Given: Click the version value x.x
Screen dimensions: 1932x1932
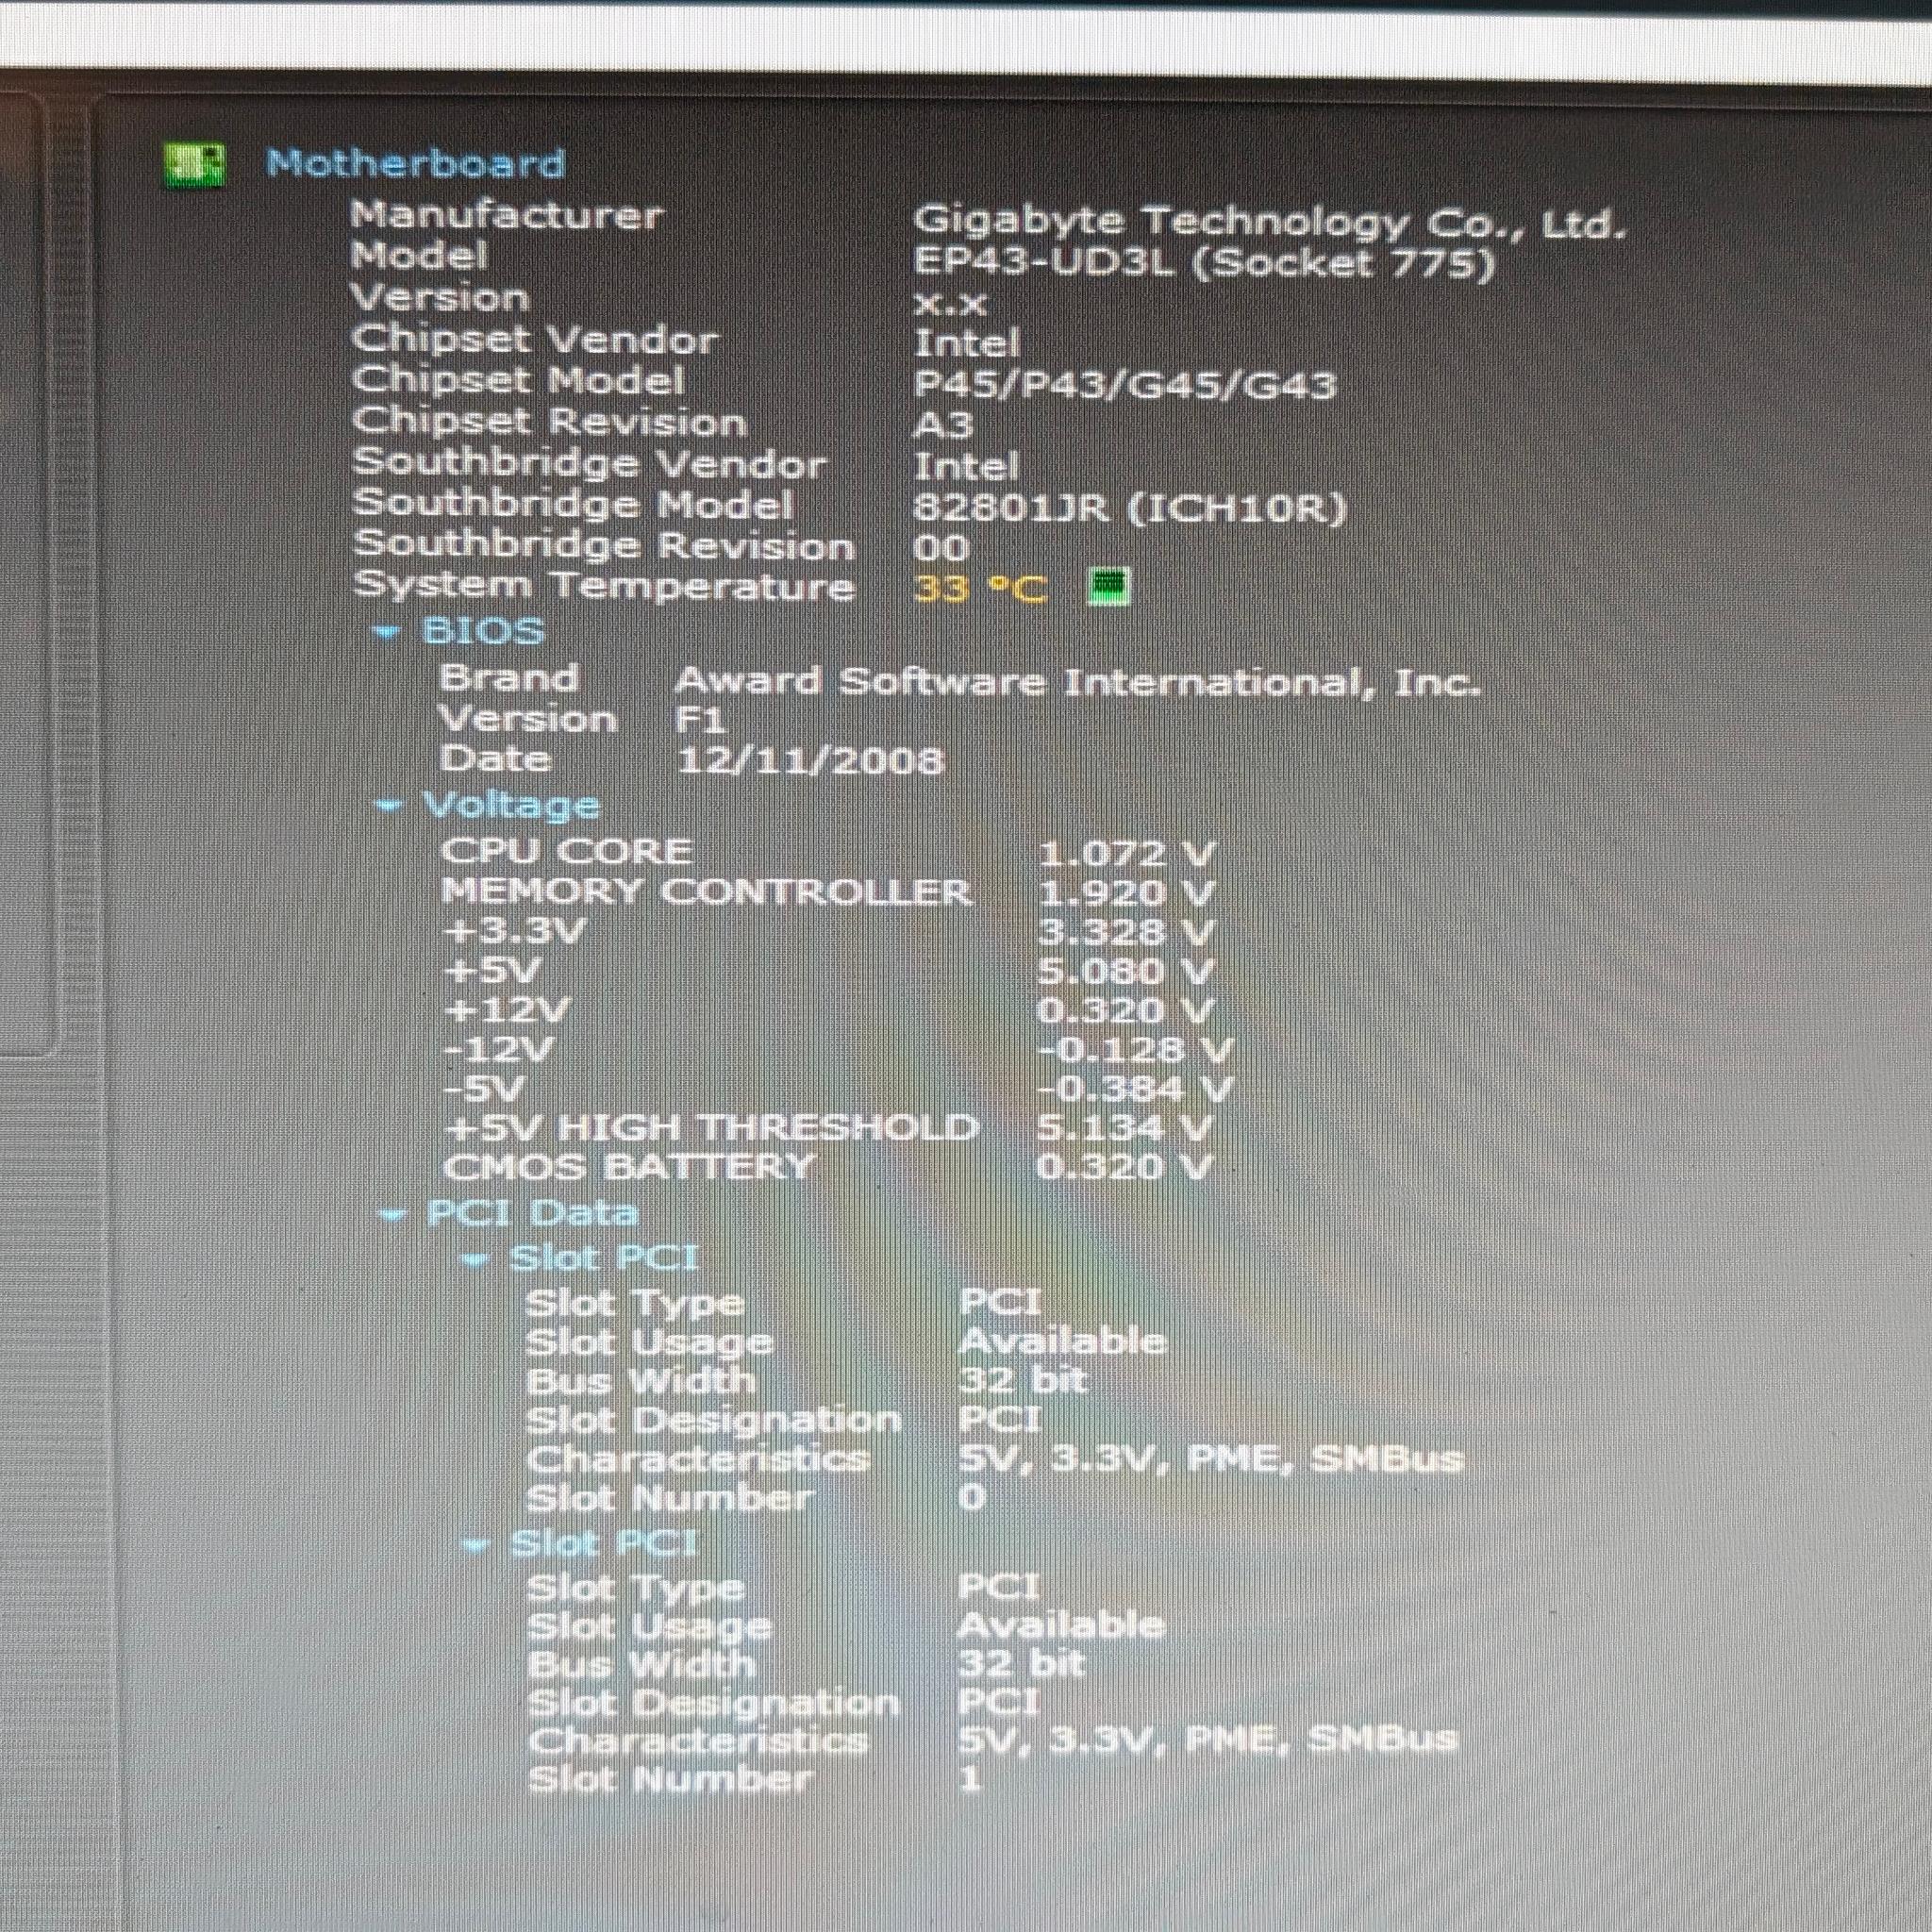Looking at the screenshot, I should pos(950,303).
